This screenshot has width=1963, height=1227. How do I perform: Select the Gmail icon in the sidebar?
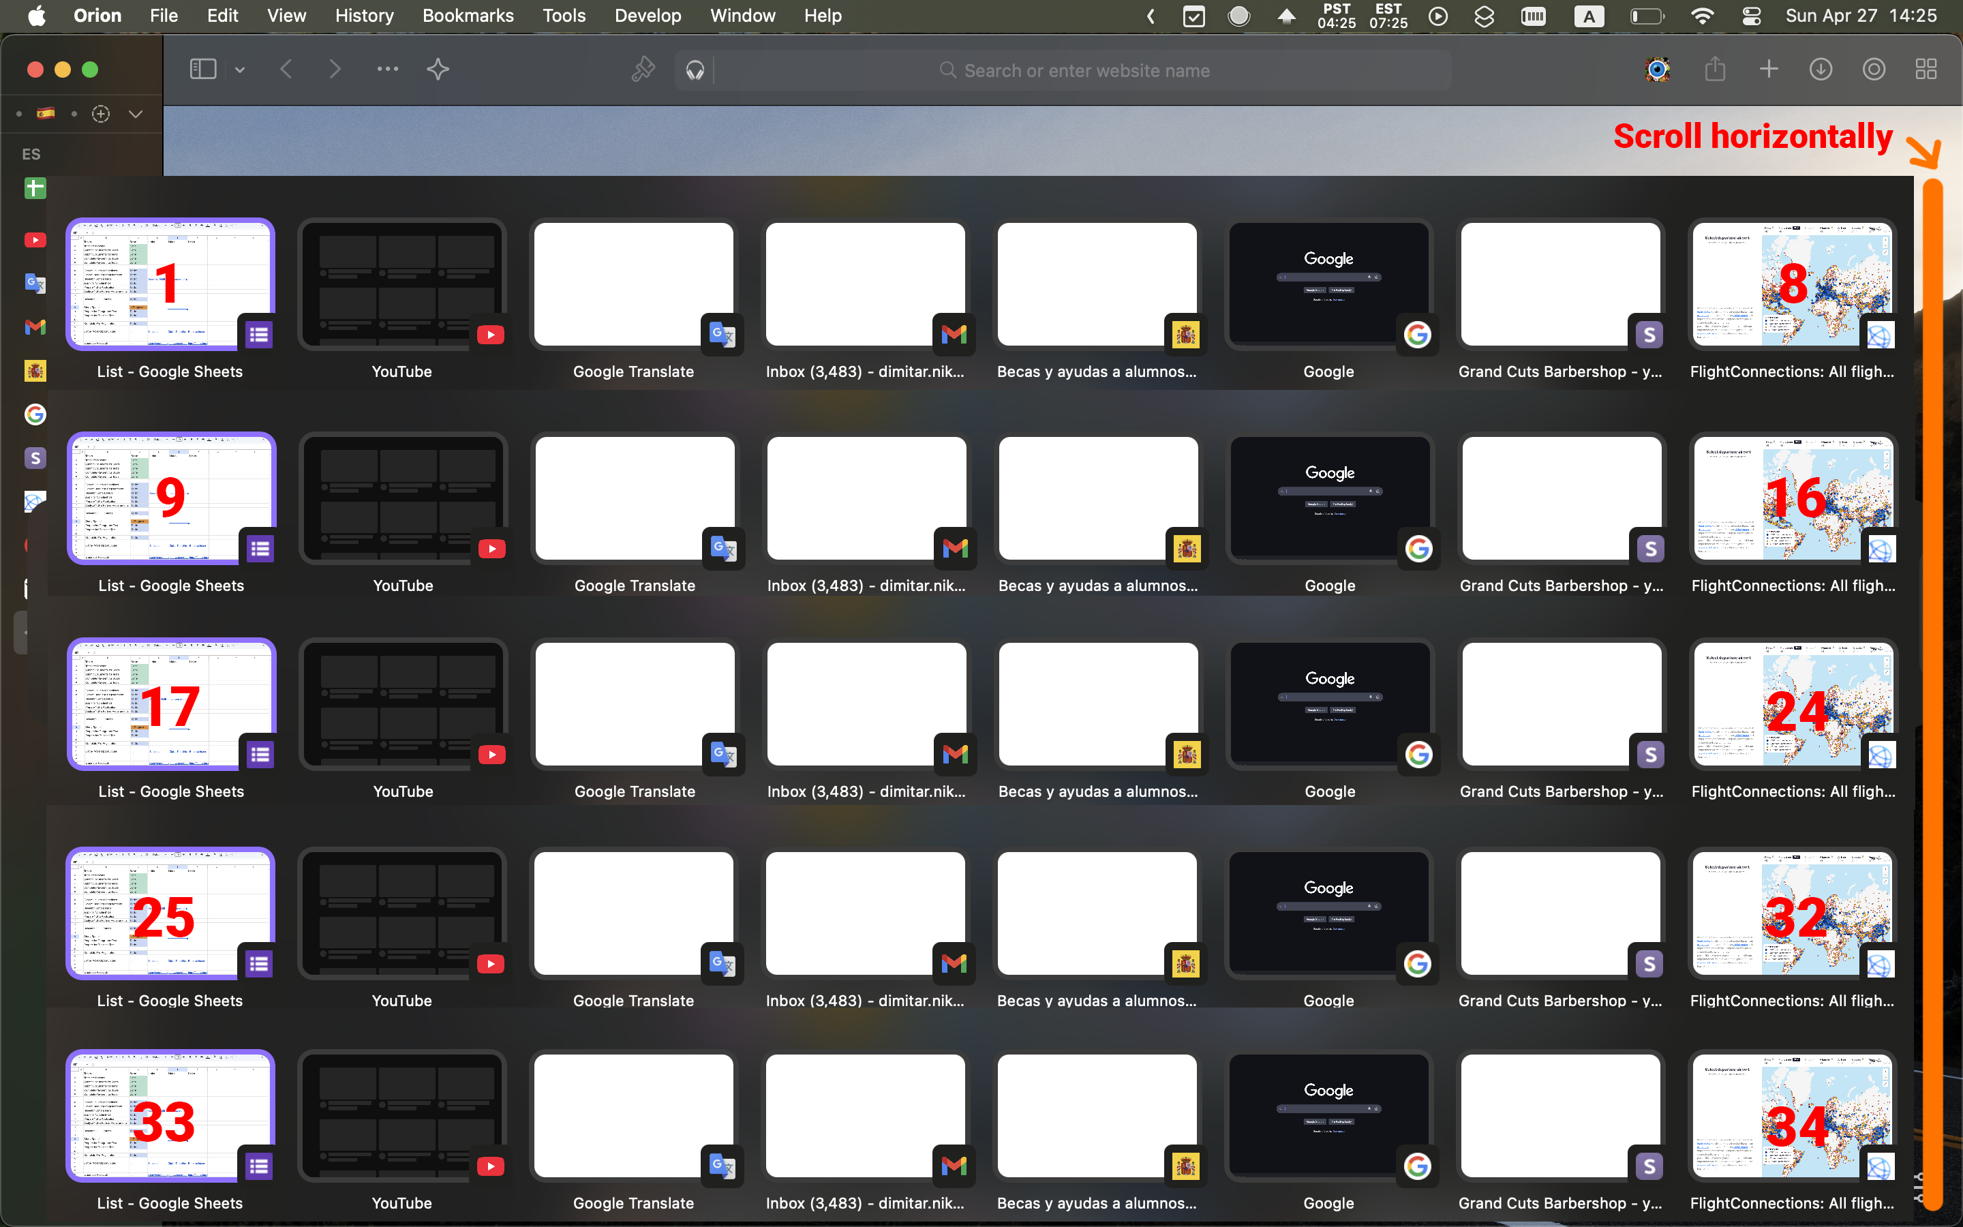[x=35, y=327]
